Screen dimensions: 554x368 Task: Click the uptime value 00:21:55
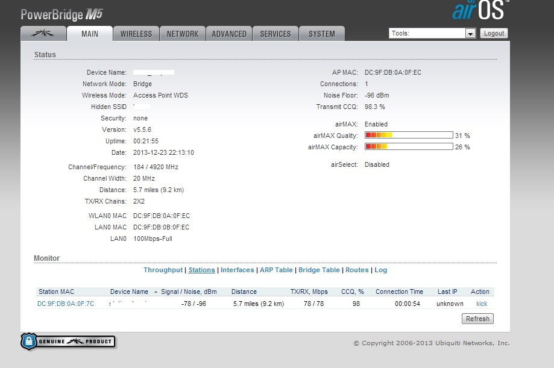pyautogui.click(x=146, y=142)
